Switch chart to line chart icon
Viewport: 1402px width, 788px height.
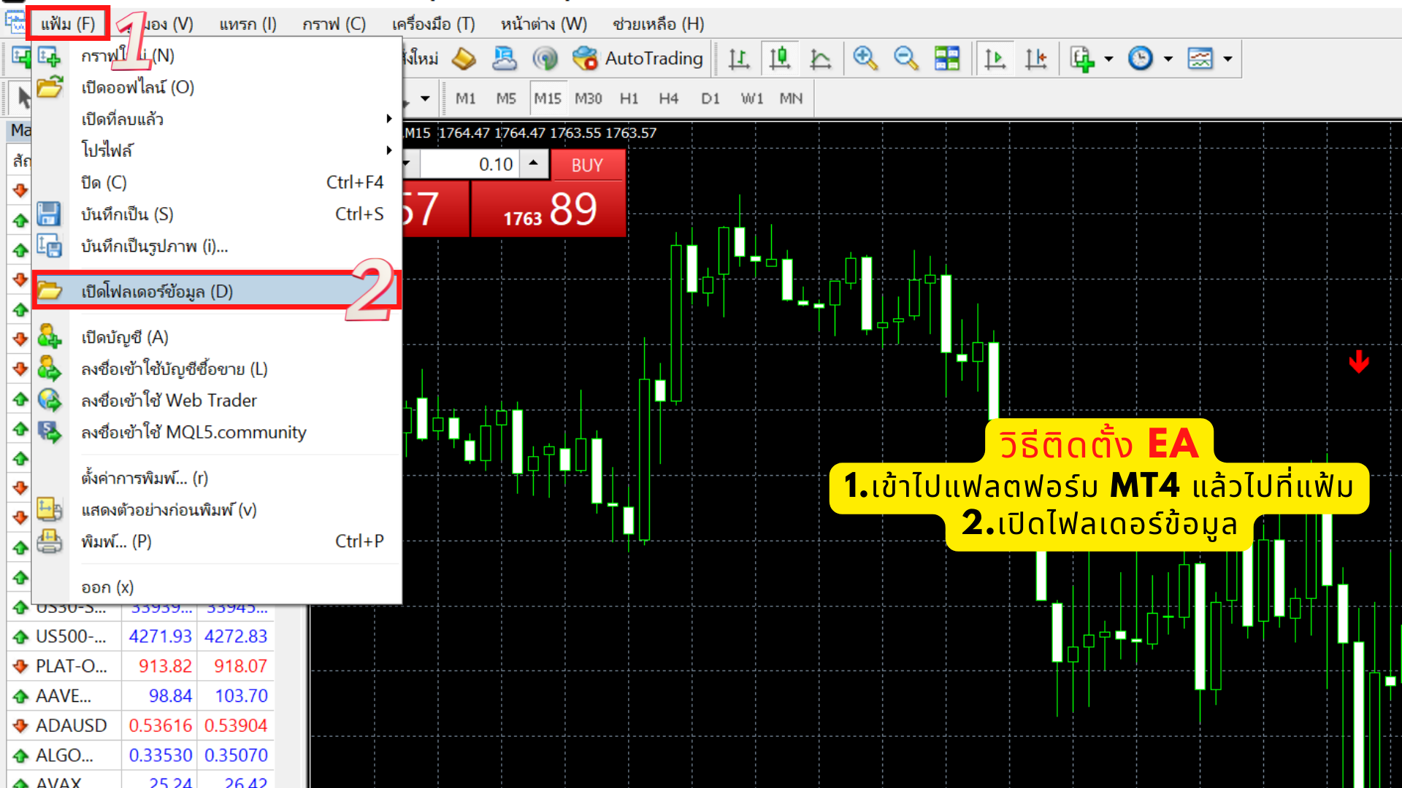click(821, 58)
